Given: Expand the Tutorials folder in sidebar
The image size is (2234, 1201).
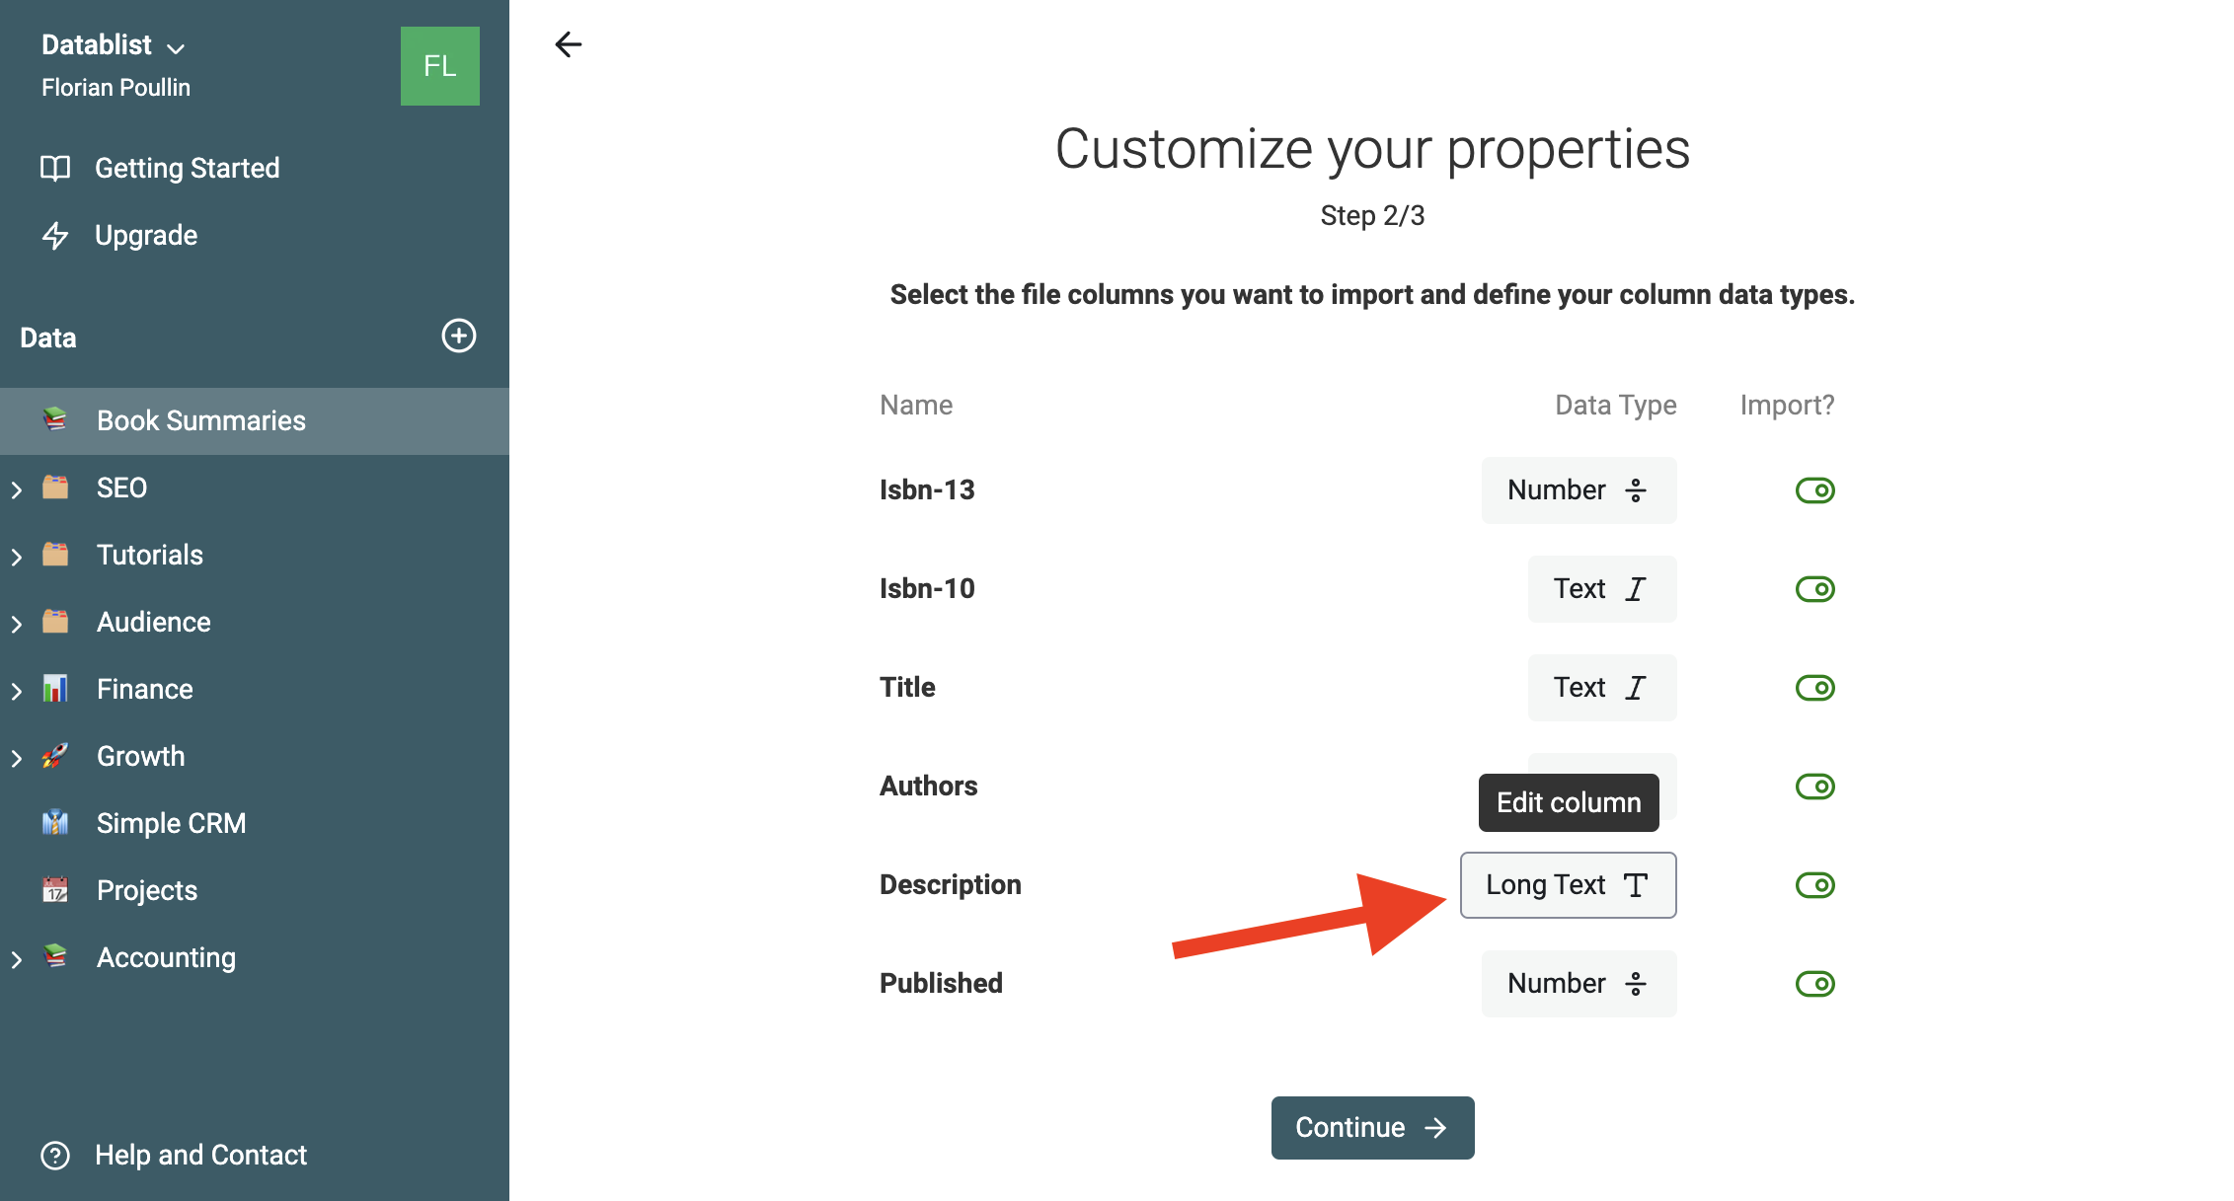Looking at the screenshot, I should (x=16, y=554).
